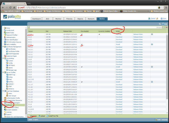Expand or collapse Certificate Management tree node

tap(2, 47)
